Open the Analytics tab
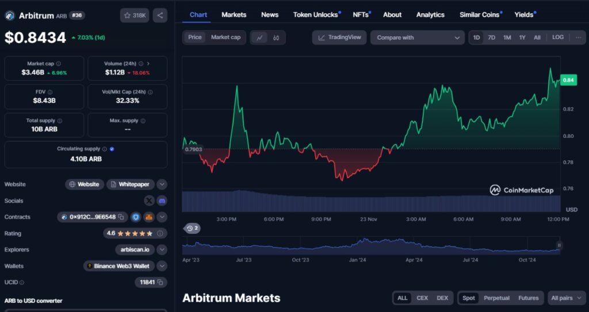 [x=430, y=14]
